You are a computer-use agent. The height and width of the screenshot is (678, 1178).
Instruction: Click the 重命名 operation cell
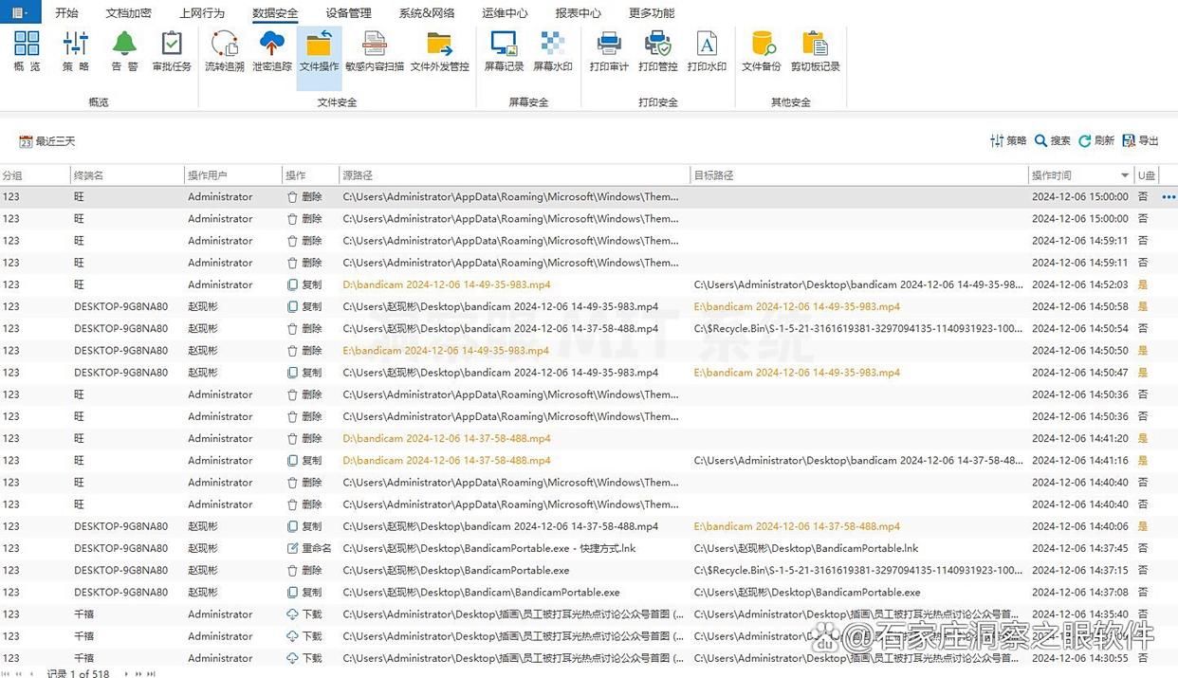point(309,548)
